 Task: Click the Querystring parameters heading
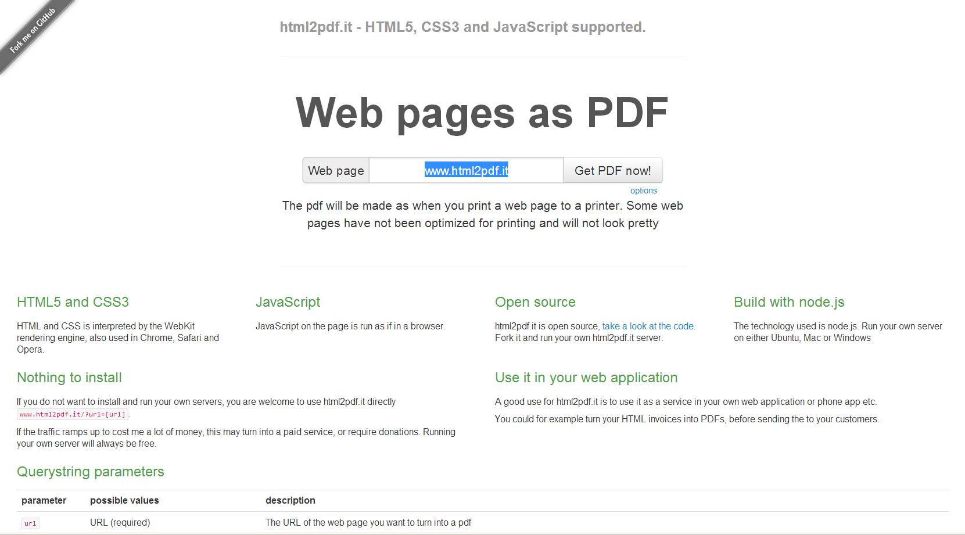coord(91,472)
